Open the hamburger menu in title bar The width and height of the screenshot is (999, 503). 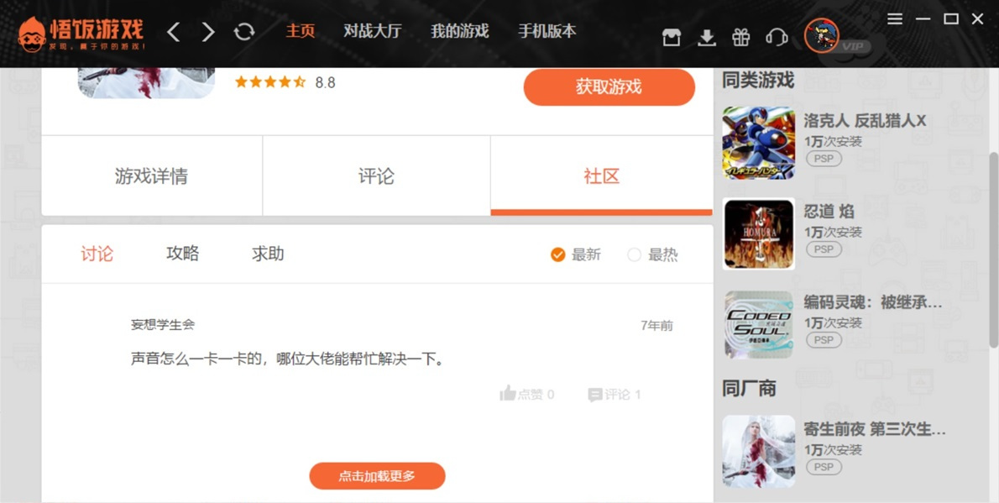point(895,18)
